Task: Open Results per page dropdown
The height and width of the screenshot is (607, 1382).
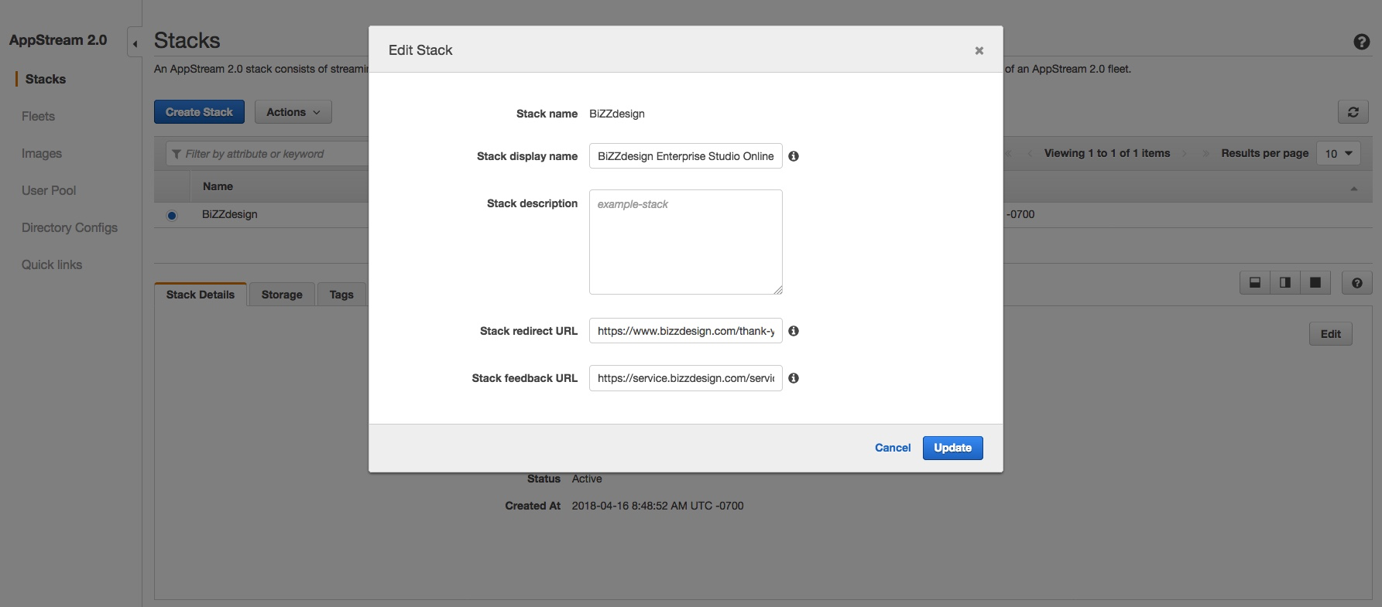Action: point(1339,153)
